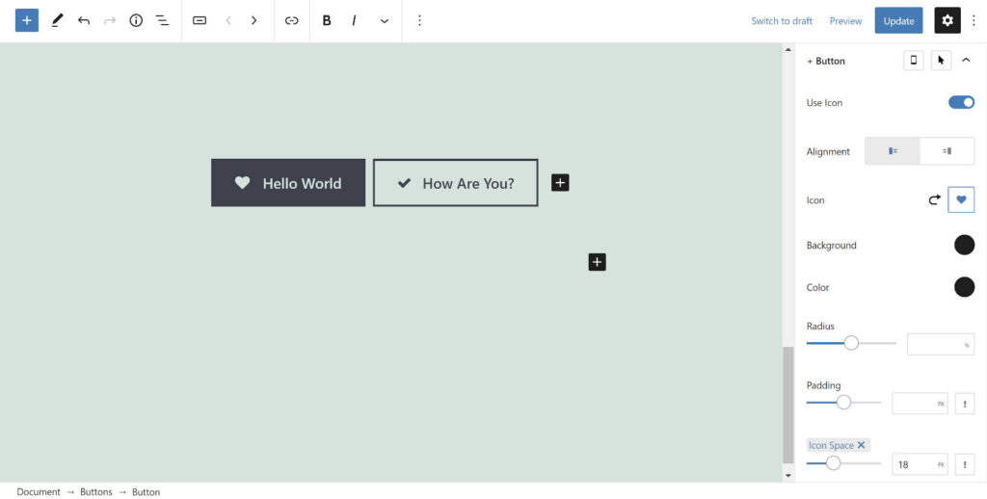Toggle italic formatting
This screenshot has width=987, height=499.
point(354,20)
